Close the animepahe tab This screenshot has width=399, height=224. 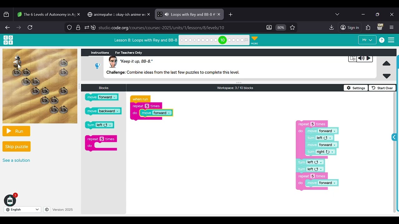[x=148, y=14]
